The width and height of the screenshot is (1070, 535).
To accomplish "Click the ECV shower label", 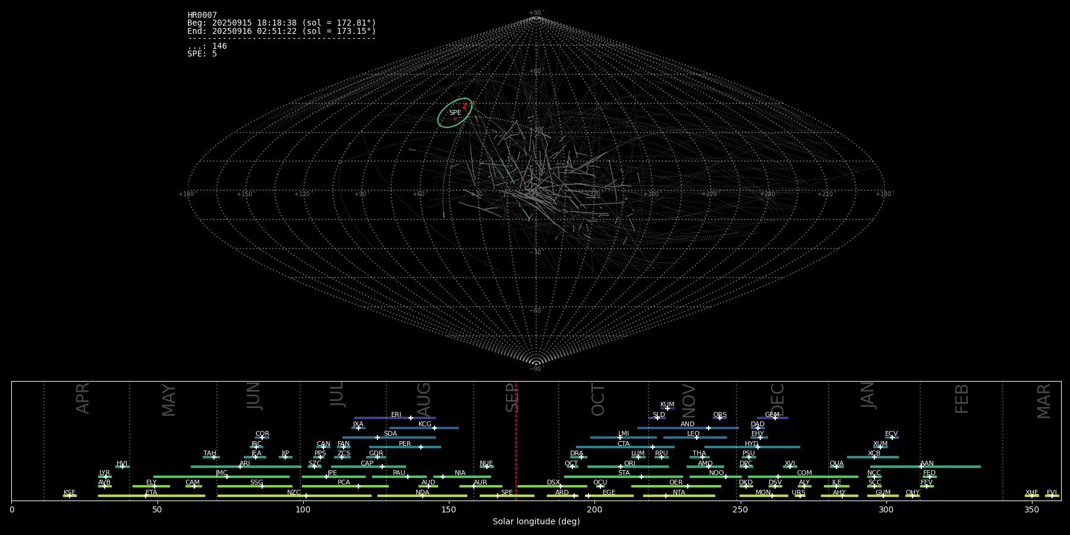I will coord(891,434).
